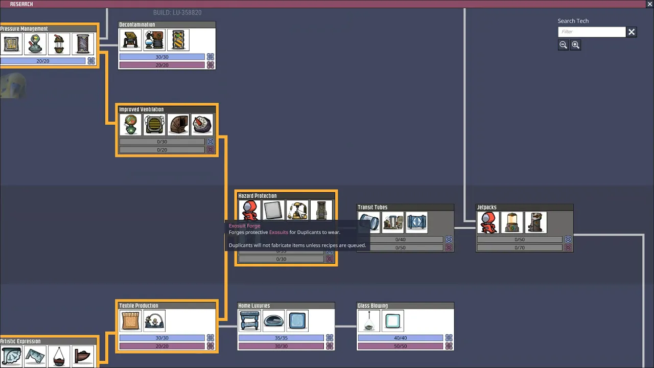Screen dimensions: 654x368
Task: Select the tube access machine icon in Transit Tubes
Action: pyautogui.click(x=393, y=222)
